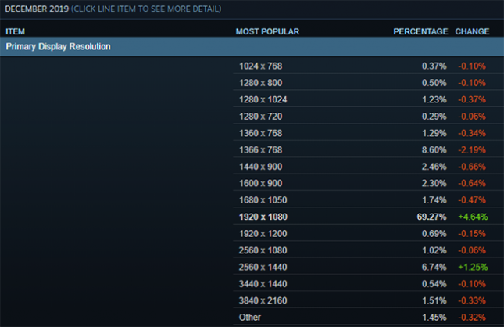Click the -0.66% change value
Viewport: 504px width, 327px height.
pos(472,167)
